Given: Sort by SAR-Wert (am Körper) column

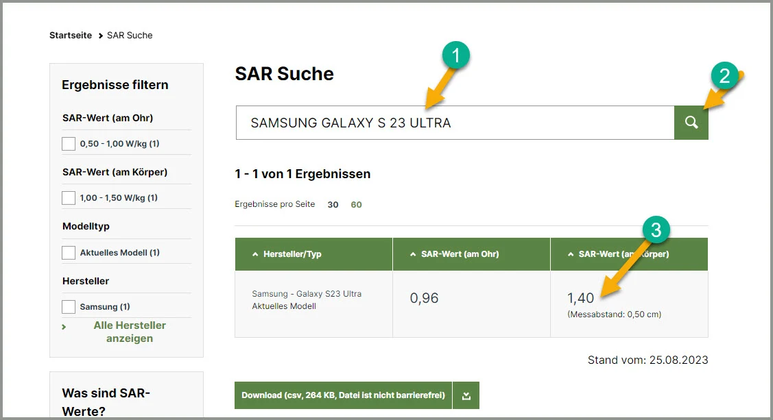Looking at the screenshot, I should [x=619, y=254].
